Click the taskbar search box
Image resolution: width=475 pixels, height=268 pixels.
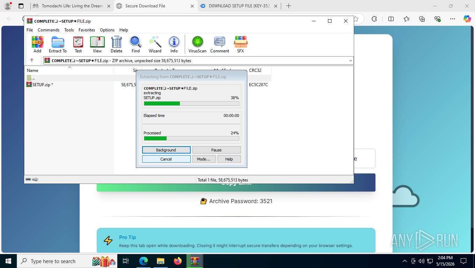point(67,261)
